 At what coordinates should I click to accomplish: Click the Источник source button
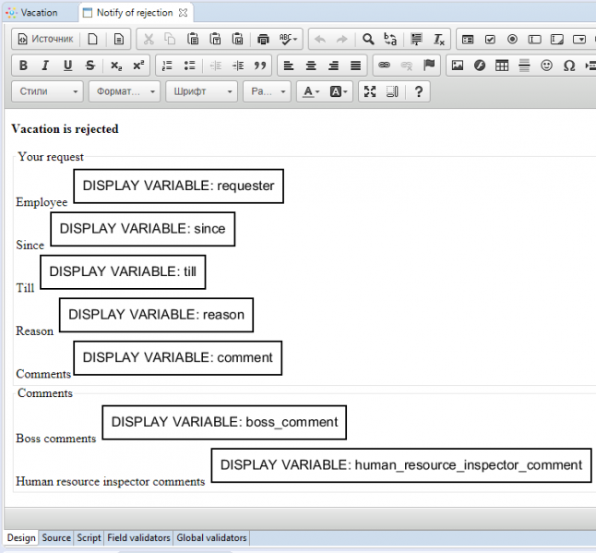pos(45,40)
